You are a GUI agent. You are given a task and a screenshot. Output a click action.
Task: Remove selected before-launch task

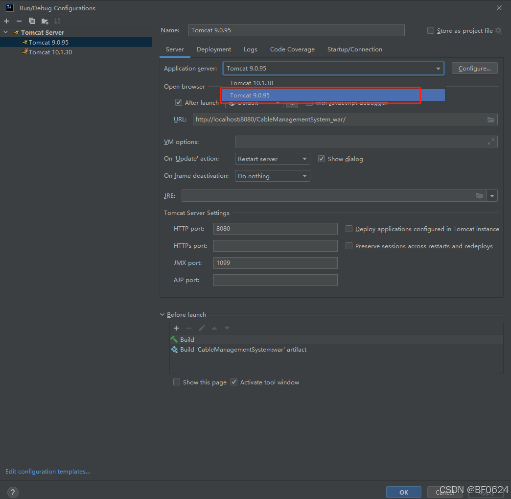189,328
